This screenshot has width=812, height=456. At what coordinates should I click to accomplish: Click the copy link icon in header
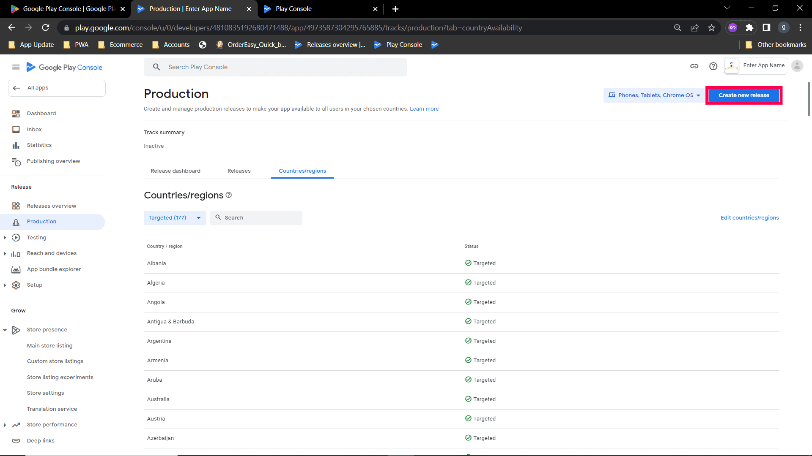tap(694, 66)
